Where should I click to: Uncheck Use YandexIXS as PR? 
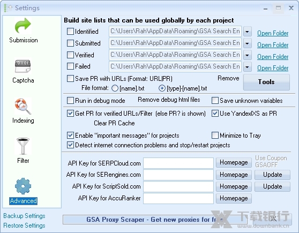(x=215, y=114)
